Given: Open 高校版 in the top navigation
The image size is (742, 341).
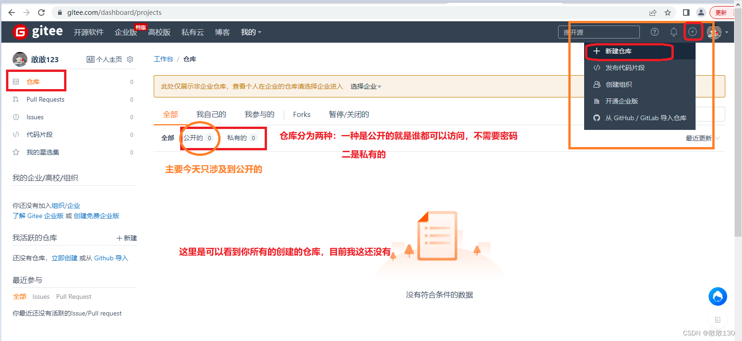Looking at the screenshot, I should coord(159,32).
